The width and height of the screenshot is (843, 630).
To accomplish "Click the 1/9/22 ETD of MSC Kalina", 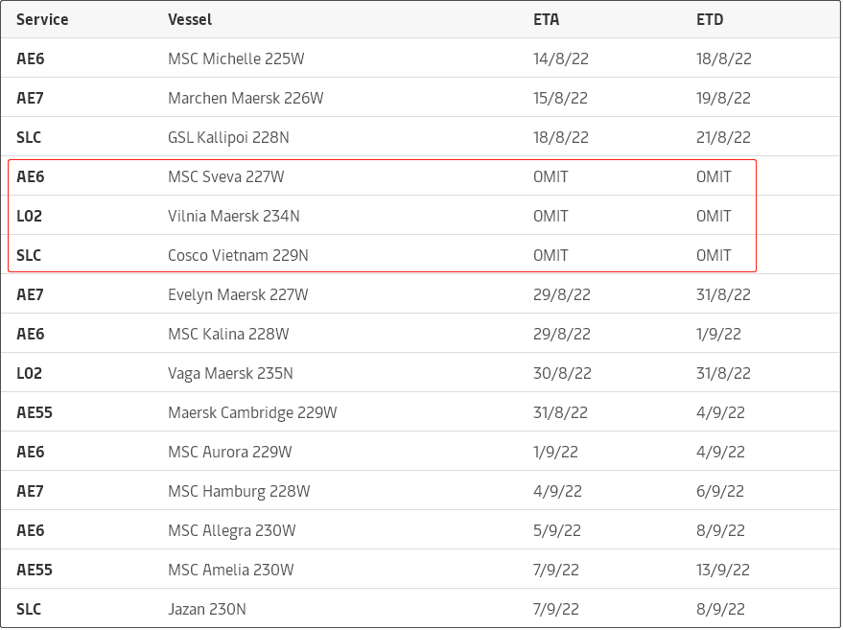I will coord(718,334).
